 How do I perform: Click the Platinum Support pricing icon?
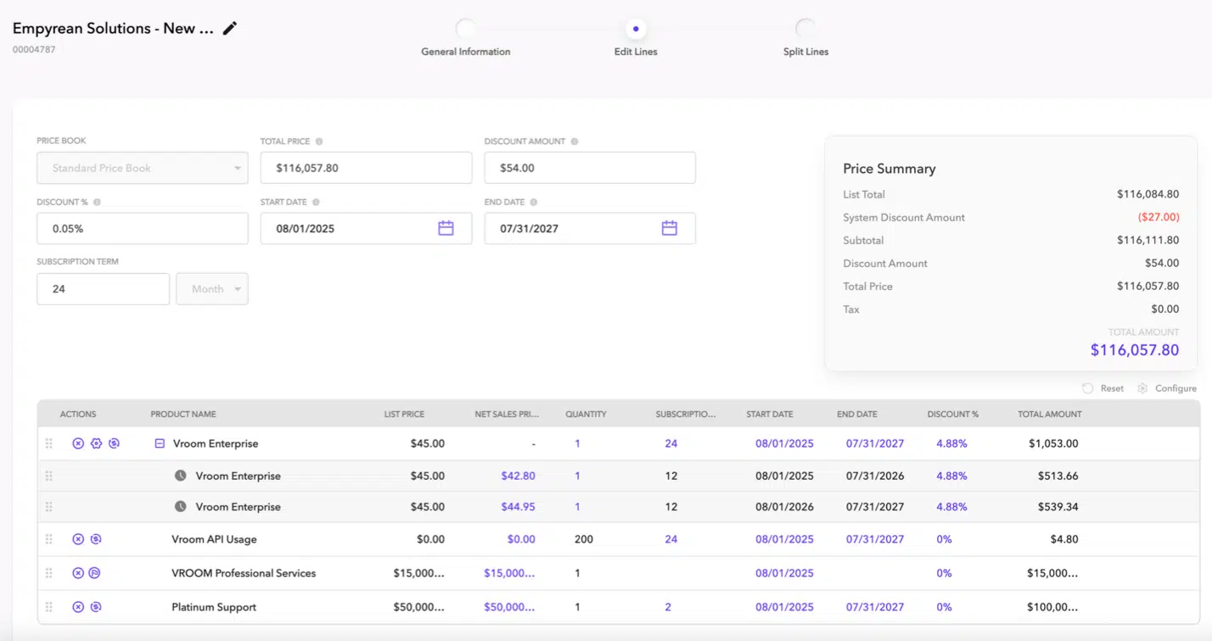pyautogui.click(x=96, y=607)
